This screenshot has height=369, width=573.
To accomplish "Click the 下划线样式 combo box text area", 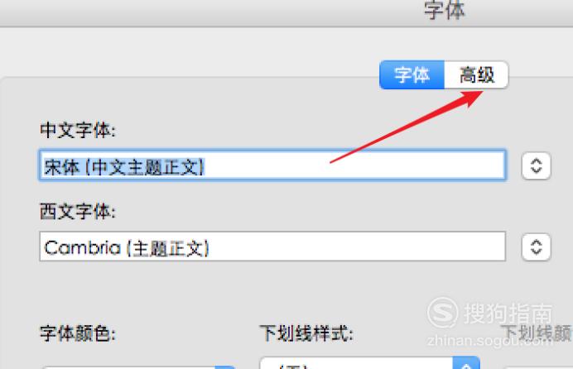I will point(356,363).
